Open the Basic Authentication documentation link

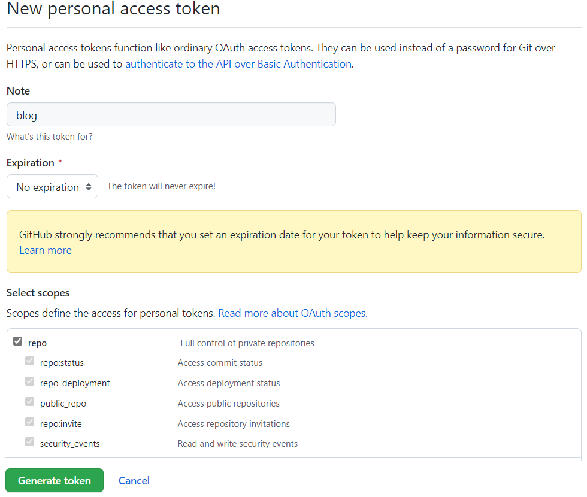pyautogui.click(x=238, y=63)
